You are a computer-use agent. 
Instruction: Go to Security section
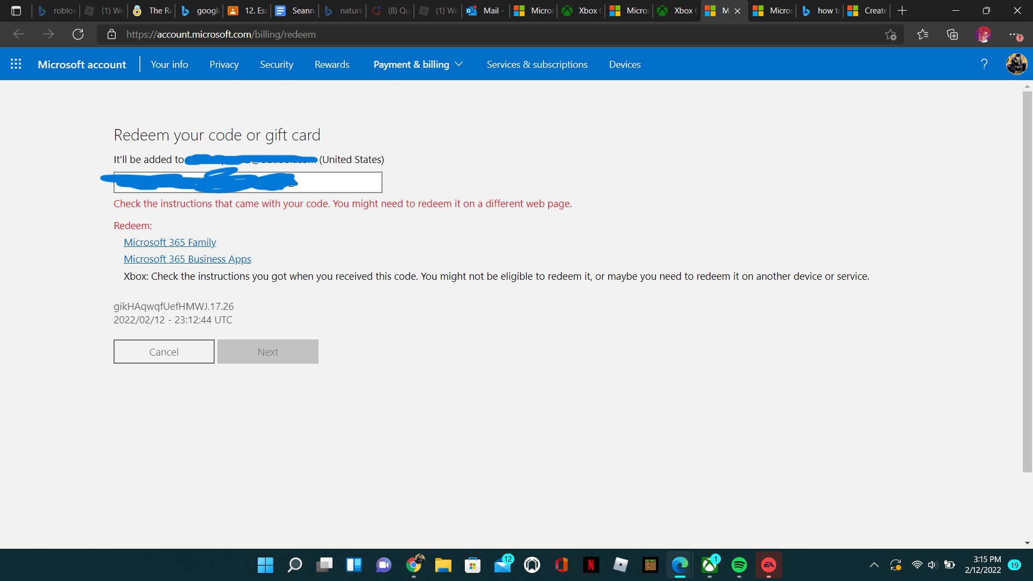point(277,64)
